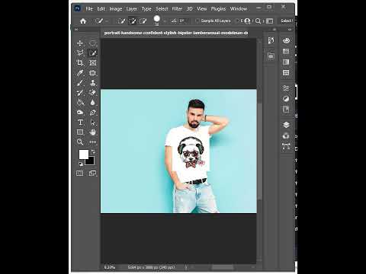Swap foreground and background colors
The width and height of the screenshot is (366, 274).
pyautogui.click(x=93, y=151)
